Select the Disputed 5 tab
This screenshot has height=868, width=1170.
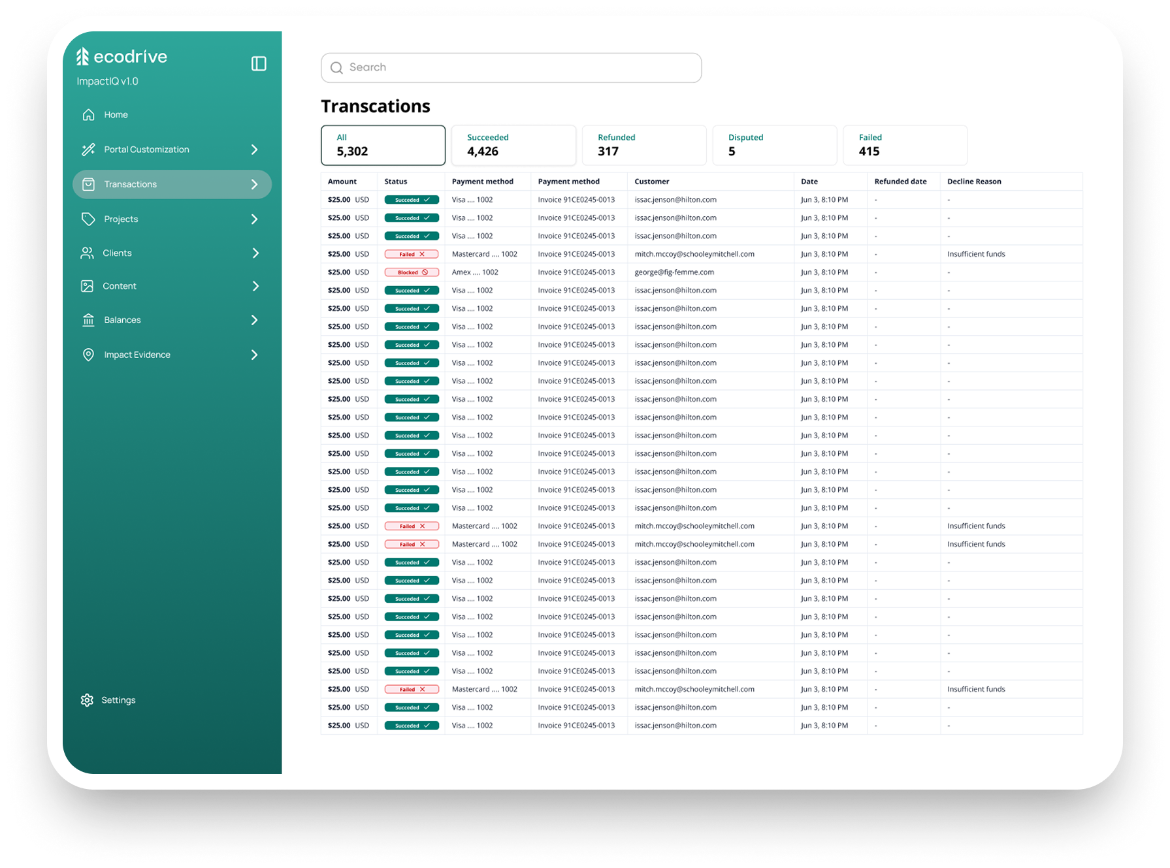(775, 145)
